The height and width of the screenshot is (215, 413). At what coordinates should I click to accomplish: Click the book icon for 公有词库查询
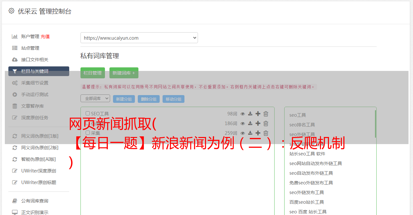click(15, 201)
